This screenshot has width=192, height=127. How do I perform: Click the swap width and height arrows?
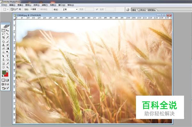tap(97, 9)
